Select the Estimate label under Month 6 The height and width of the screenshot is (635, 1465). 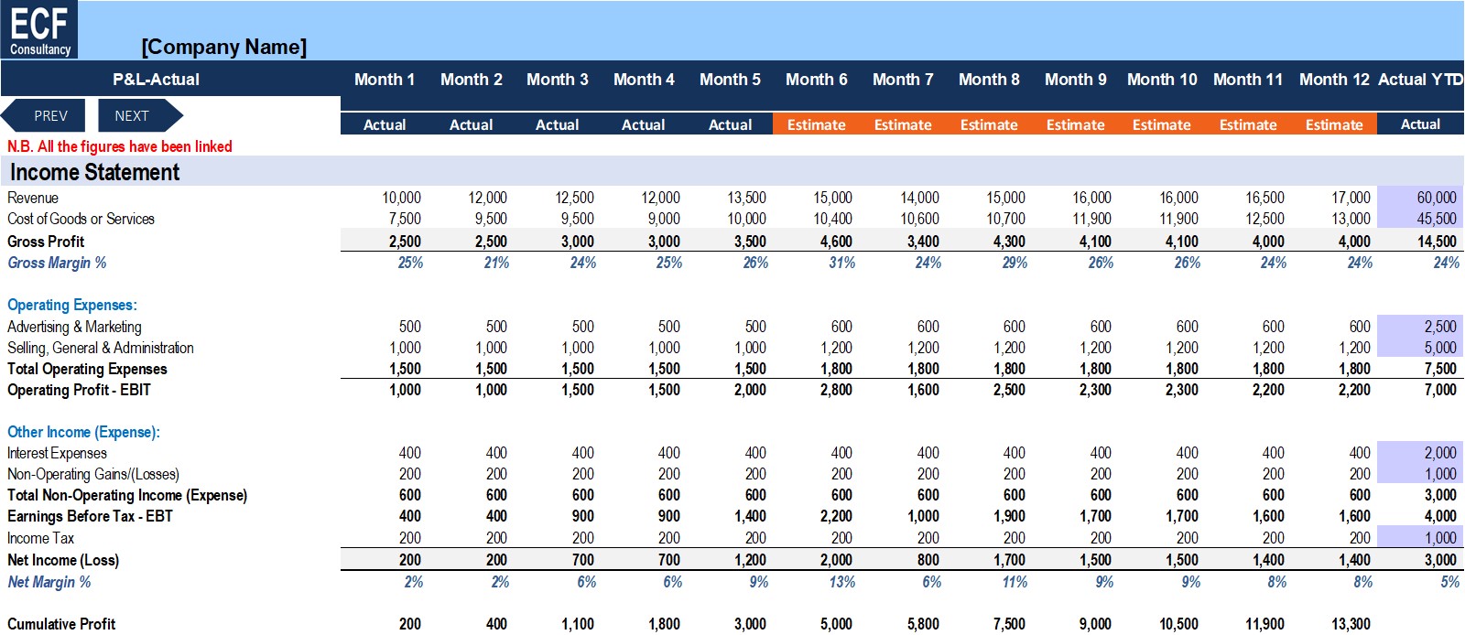point(817,124)
